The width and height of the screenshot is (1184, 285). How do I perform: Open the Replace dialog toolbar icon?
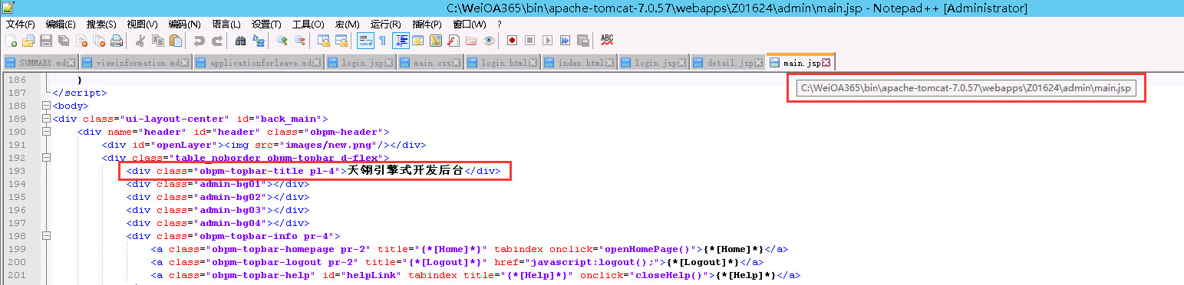coord(259,41)
